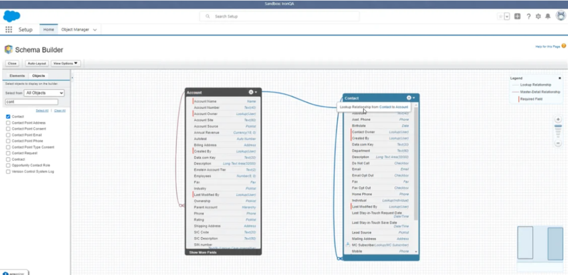Click the search magnifier icon
Image resolution: width=568 pixels, height=275 pixels.
point(207,16)
